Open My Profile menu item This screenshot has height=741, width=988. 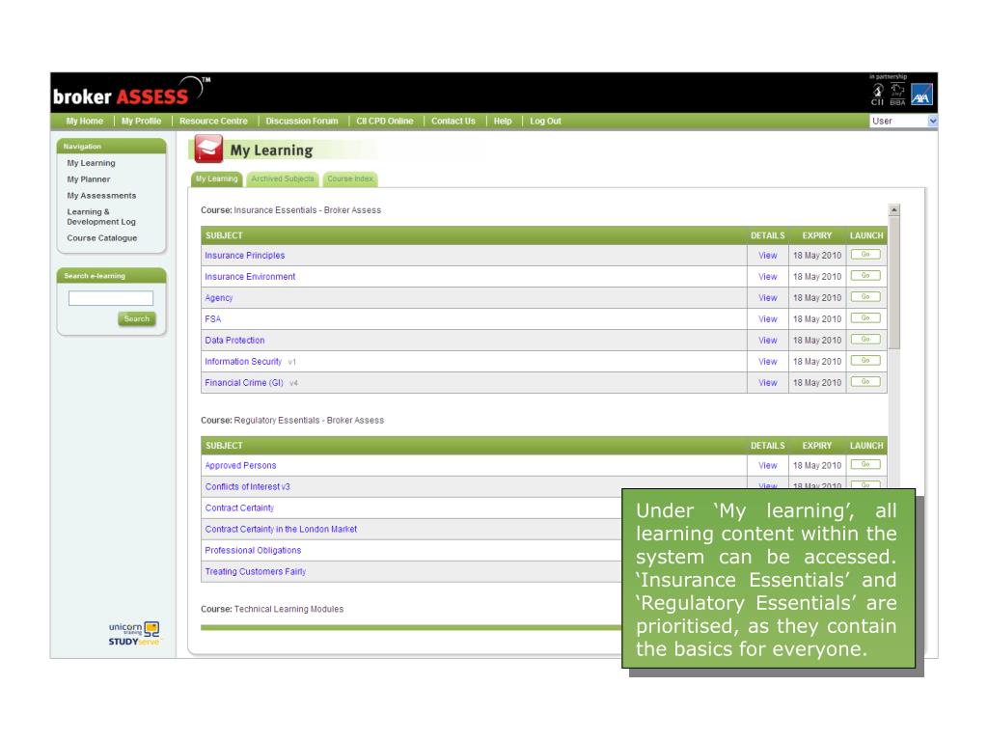pos(141,121)
